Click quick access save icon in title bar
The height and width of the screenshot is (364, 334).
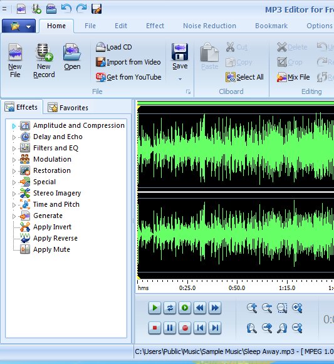(x=97, y=9)
